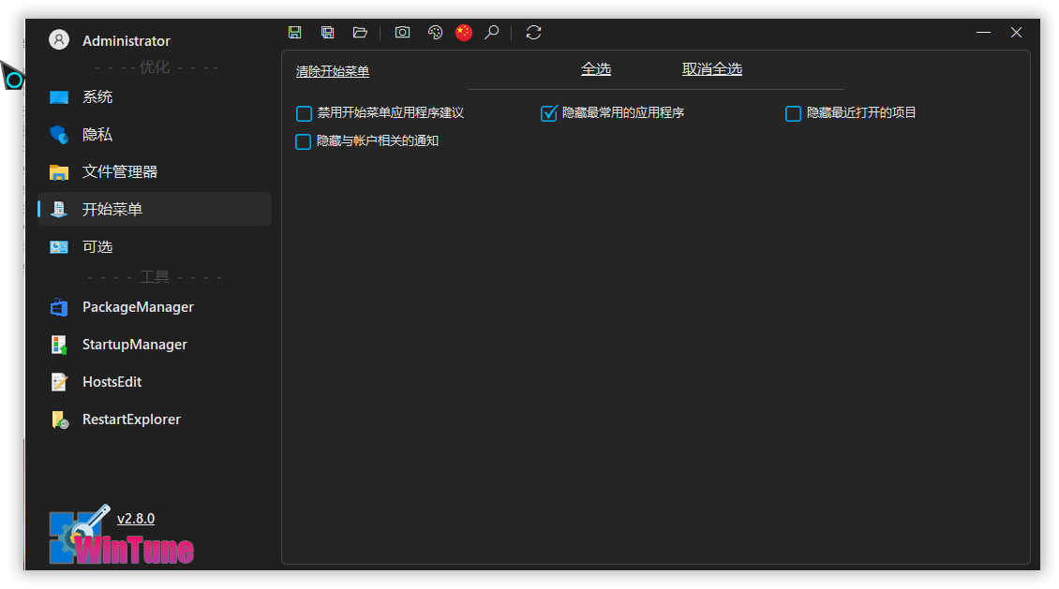Go to 文件管理器 in the sidebar
Screen dimensions: 1059x589
point(119,172)
